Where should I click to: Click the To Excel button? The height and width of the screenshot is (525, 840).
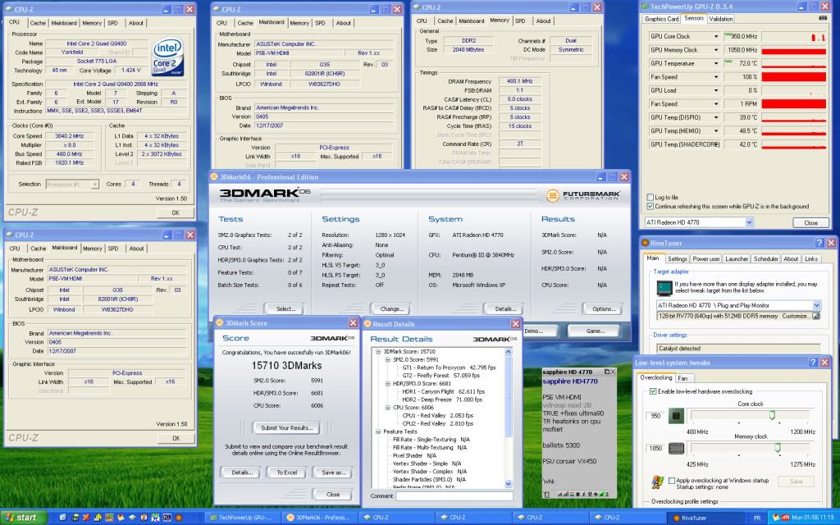click(x=286, y=472)
